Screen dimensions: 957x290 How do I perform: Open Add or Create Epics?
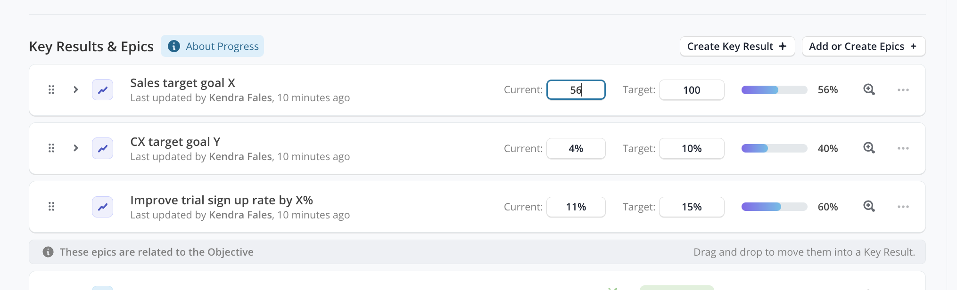863,46
